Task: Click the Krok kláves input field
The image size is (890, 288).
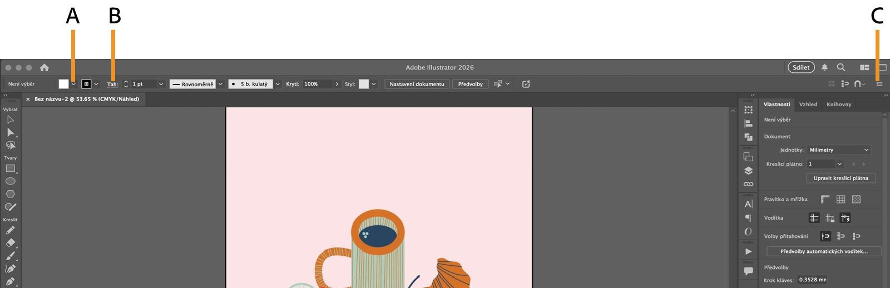Action: 812,280
